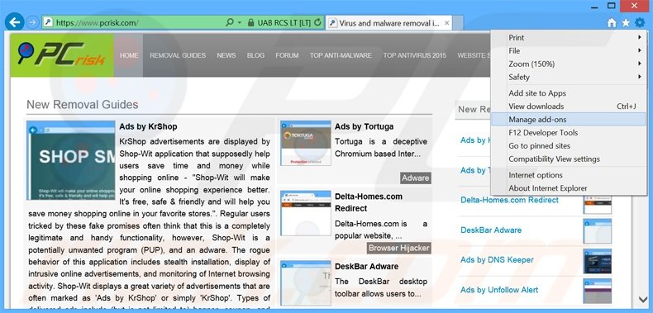Click the browser Forward arrow button

(x=32, y=22)
